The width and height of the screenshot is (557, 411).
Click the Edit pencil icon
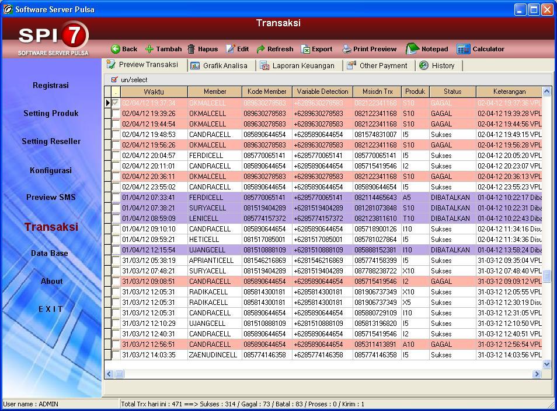231,49
